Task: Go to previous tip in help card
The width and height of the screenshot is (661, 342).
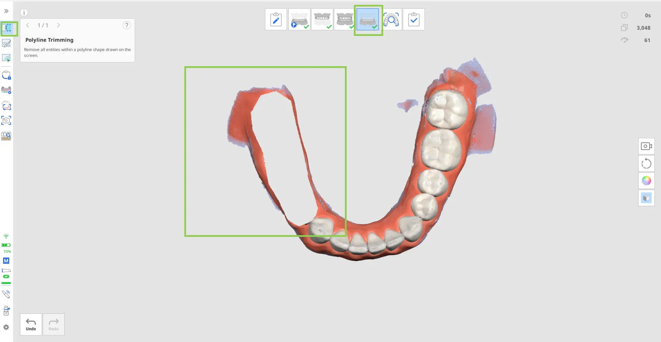Action: (28, 25)
